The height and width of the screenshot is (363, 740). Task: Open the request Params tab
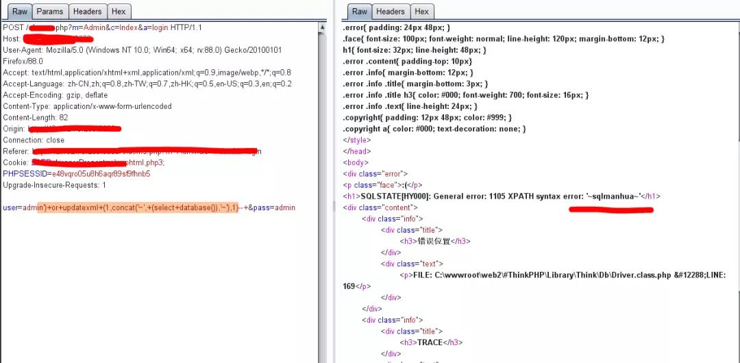point(50,12)
